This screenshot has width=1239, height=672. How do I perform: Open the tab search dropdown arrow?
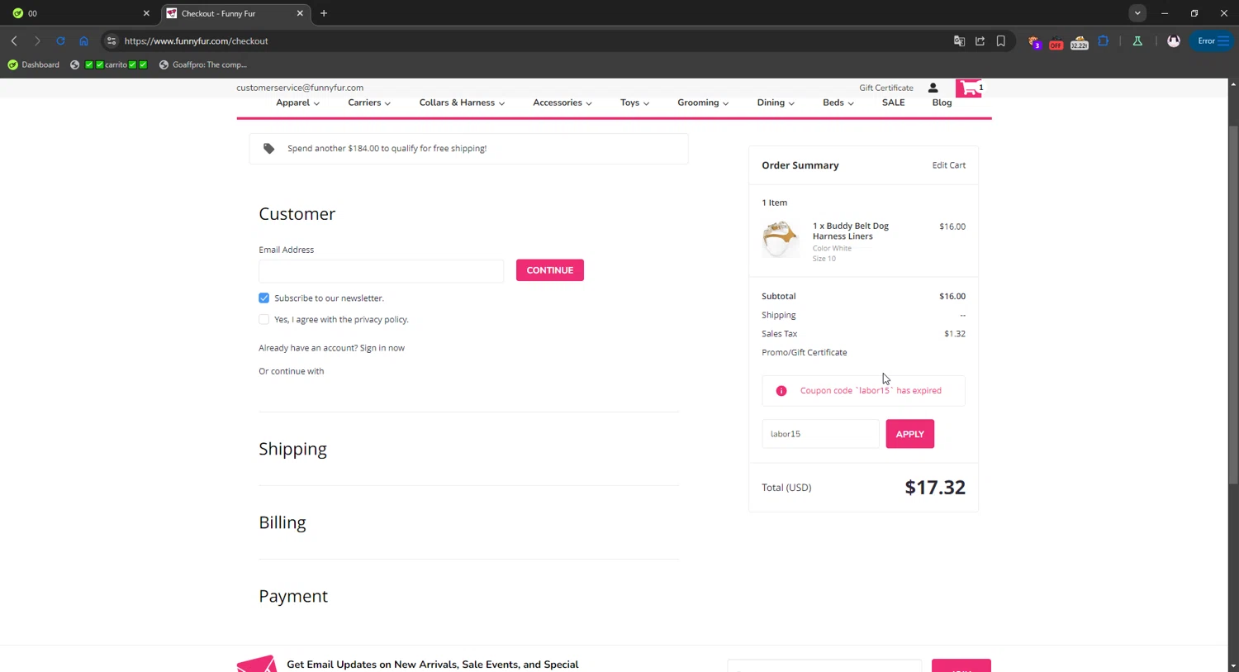click(x=1137, y=13)
